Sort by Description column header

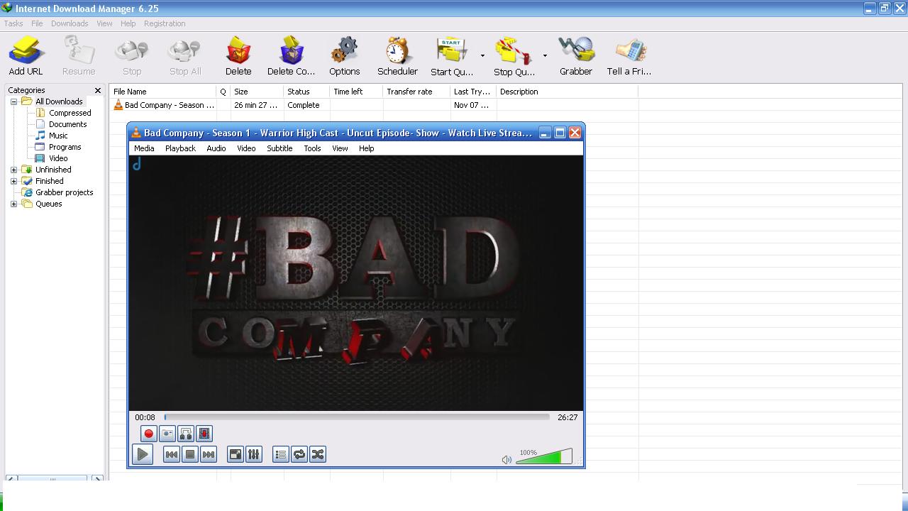[567, 92]
